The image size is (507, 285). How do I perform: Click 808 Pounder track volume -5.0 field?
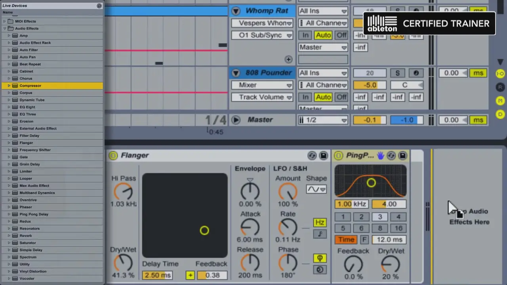(x=370, y=85)
